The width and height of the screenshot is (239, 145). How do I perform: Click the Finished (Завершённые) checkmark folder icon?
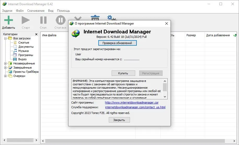click(10, 68)
